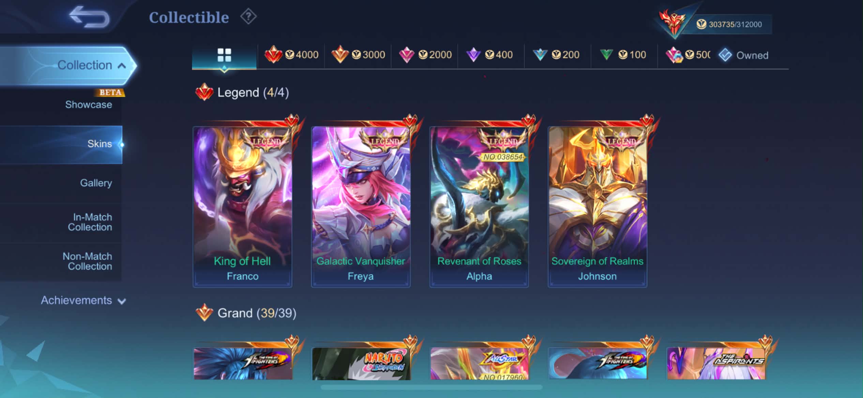Click the collectible points progress 303735/312000
This screenshot has width=863, height=398.
click(735, 24)
